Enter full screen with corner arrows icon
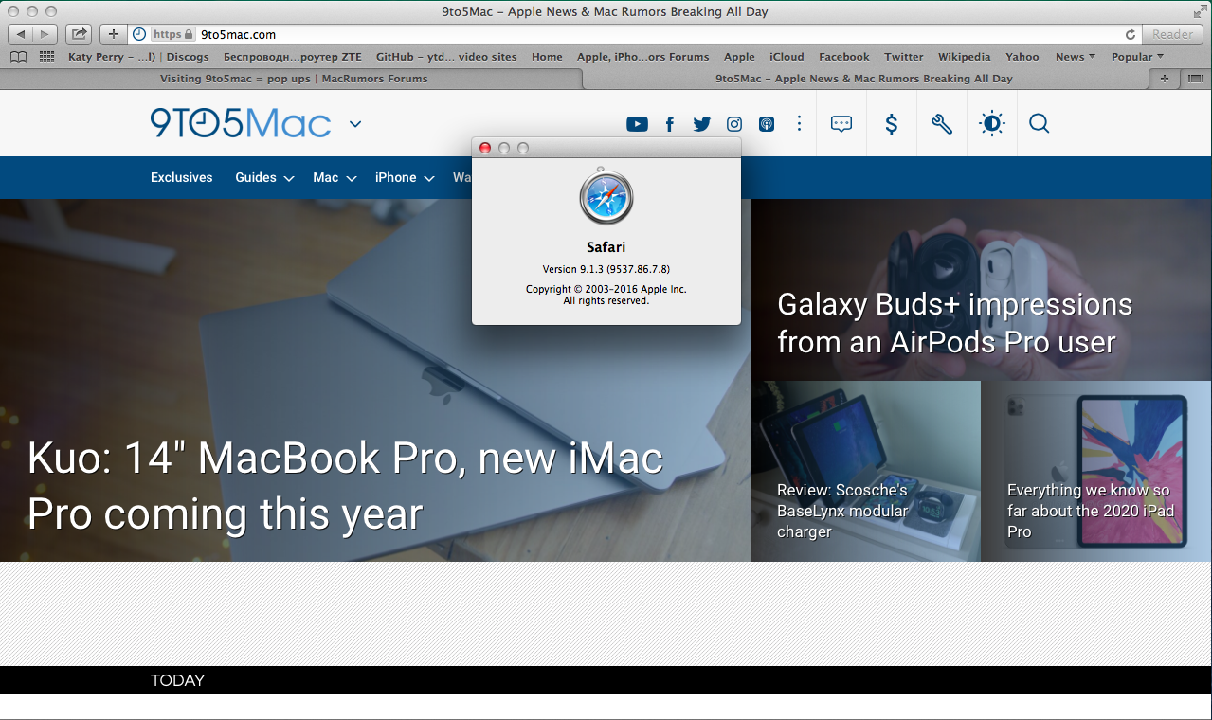 [x=1200, y=11]
